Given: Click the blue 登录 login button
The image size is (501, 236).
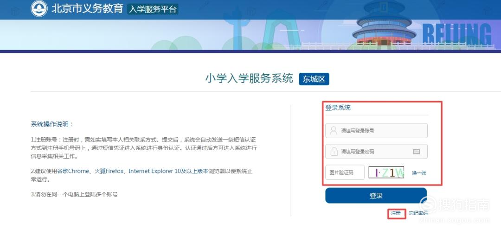Looking at the screenshot, I should coord(376,196).
